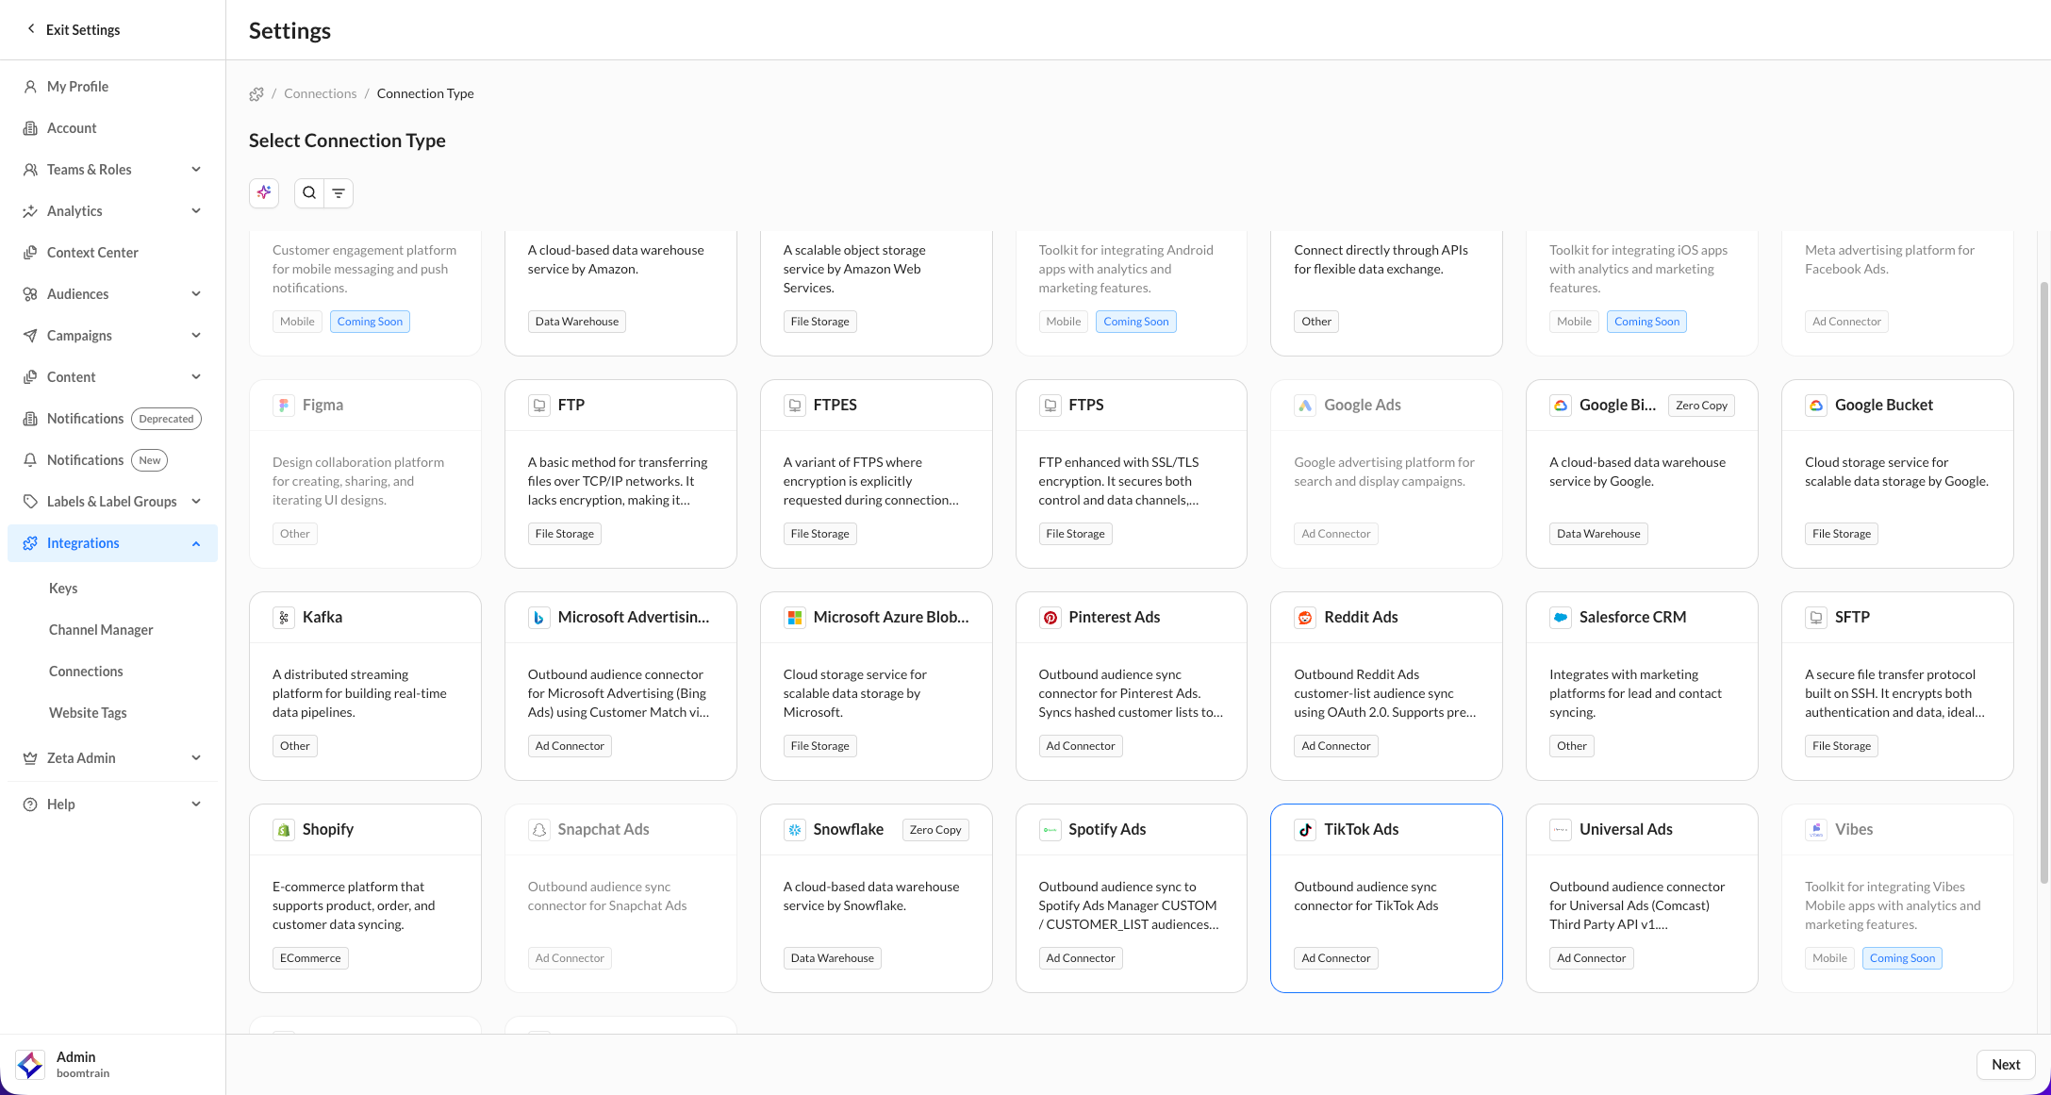Open new Notifications sidebar item
The height and width of the screenshot is (1095, 2051).
(112, 460)
